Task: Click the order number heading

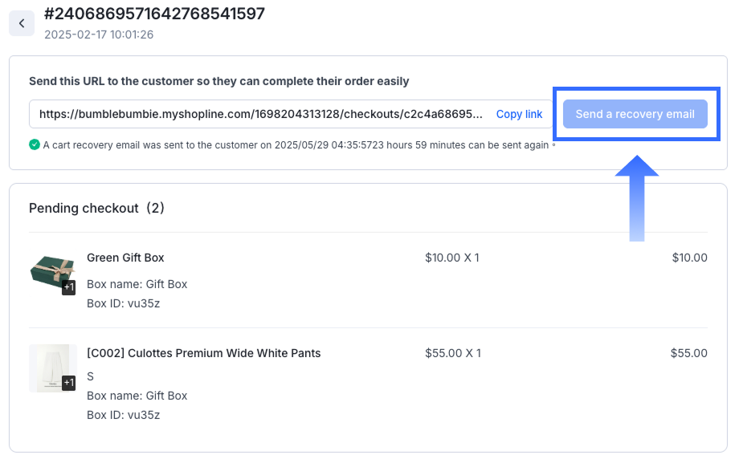Action: [154, 14]
